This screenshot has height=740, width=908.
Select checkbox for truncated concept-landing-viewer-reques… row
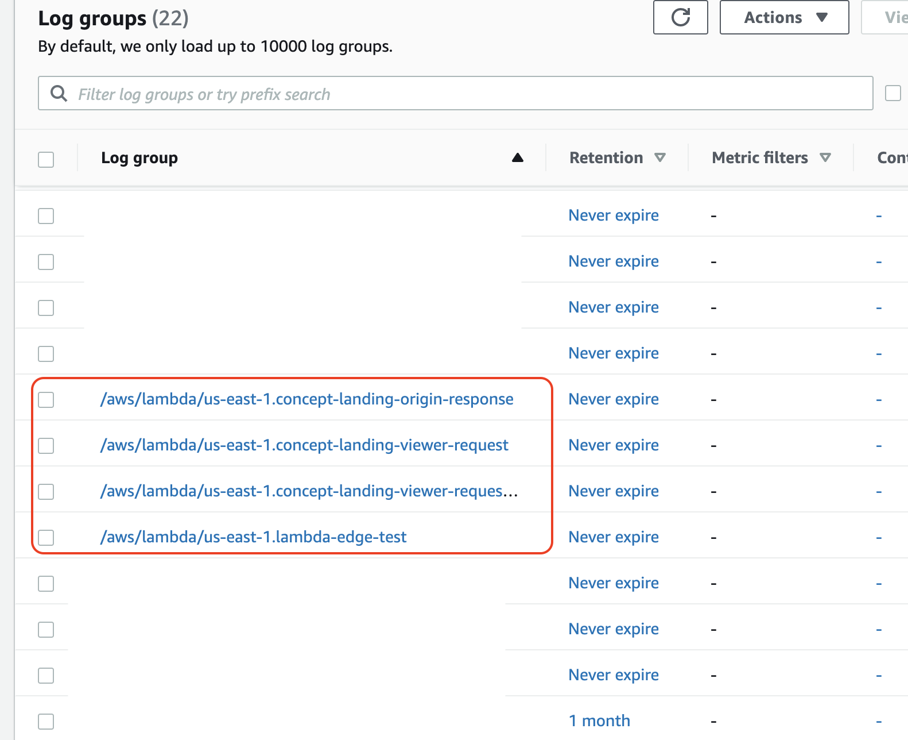pos(46,491)
